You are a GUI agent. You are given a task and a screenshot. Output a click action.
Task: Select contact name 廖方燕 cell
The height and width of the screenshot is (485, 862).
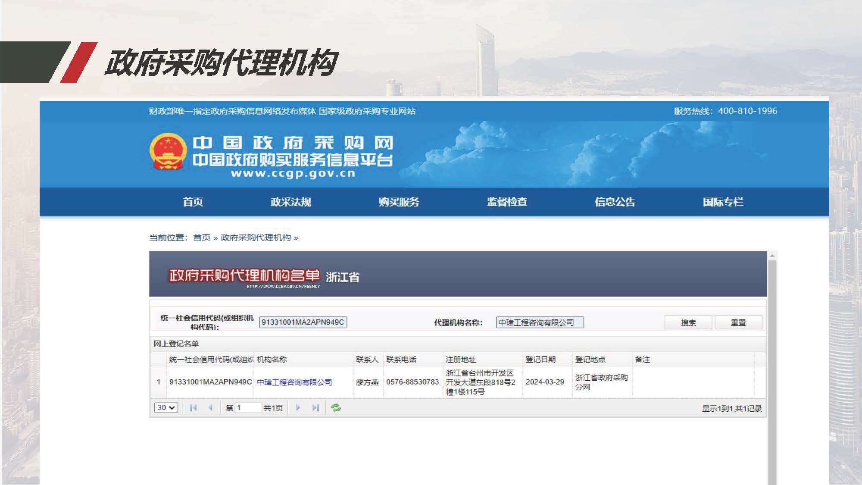[x=368, y=382]
